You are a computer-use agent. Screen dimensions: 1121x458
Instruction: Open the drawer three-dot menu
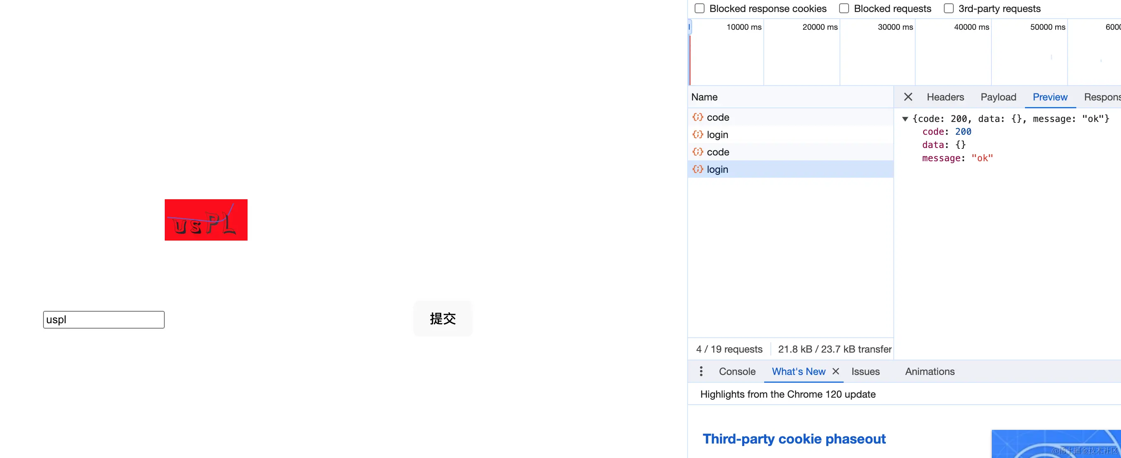pyautogui.click(x=700, y=372)
